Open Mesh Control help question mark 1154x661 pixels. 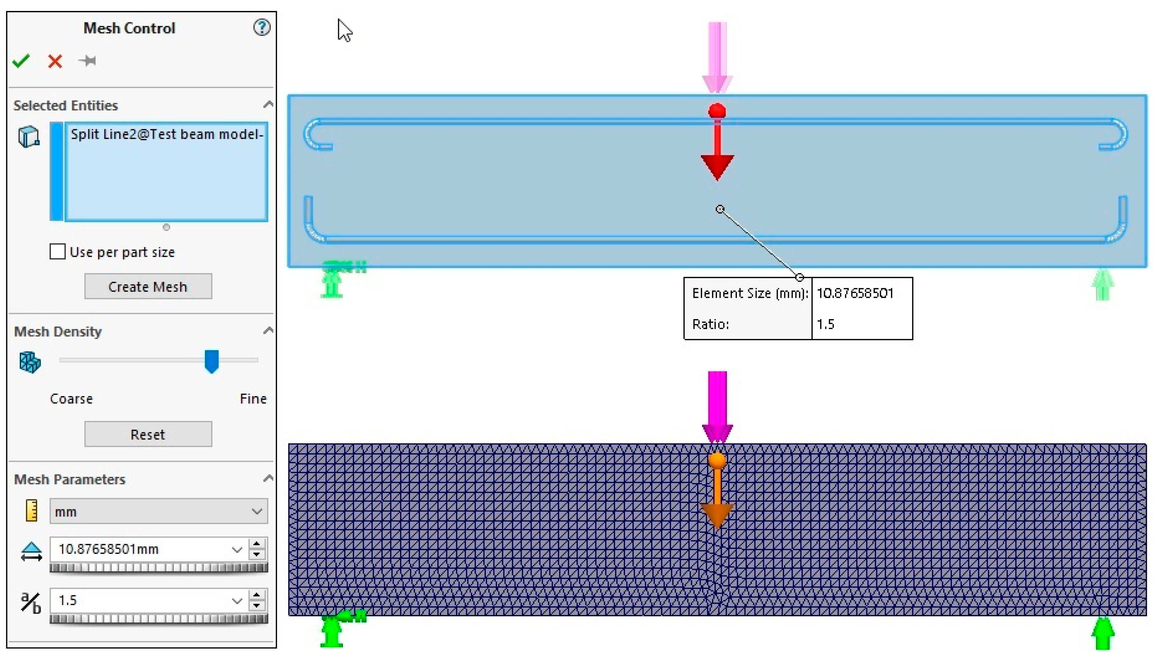pos(262,28)
